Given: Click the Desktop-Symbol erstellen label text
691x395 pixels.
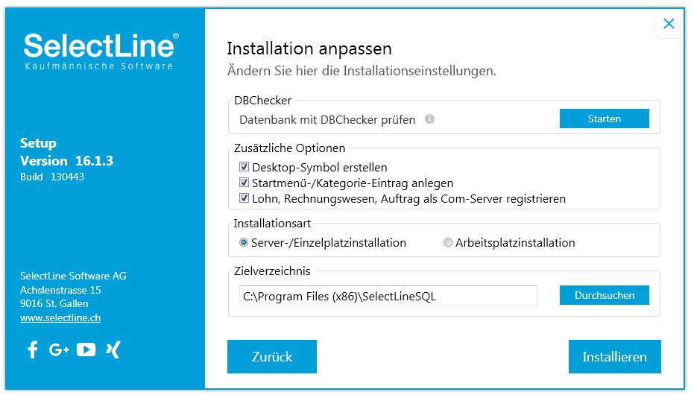Looking at the screenshot, I should point(320,168).
